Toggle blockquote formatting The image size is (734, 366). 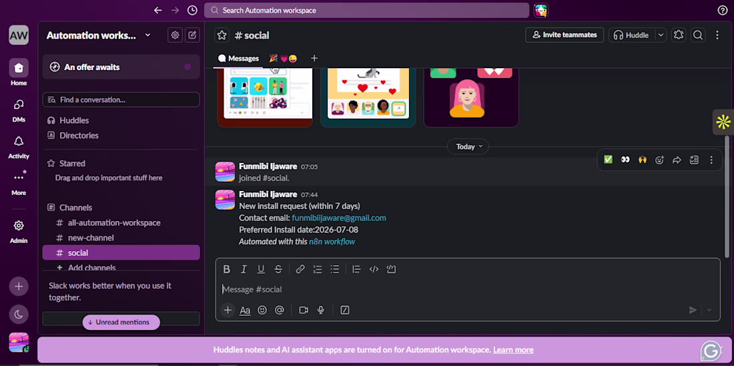(356, 269)
